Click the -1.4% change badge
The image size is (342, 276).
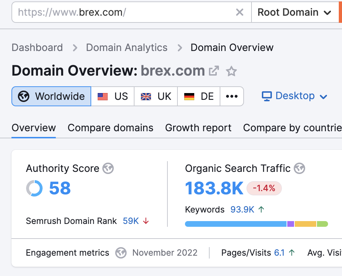click(x=264, y=188)
